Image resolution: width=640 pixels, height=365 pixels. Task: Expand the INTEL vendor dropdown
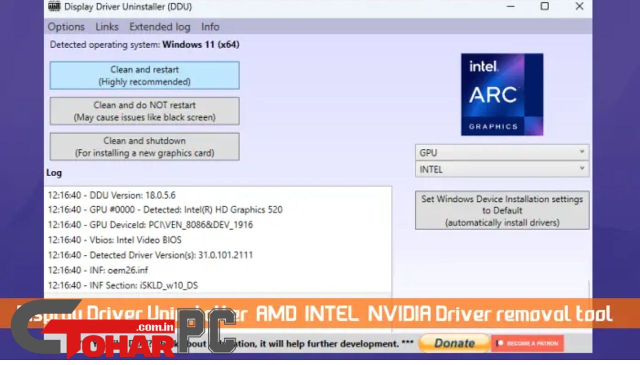pos(502,169)
